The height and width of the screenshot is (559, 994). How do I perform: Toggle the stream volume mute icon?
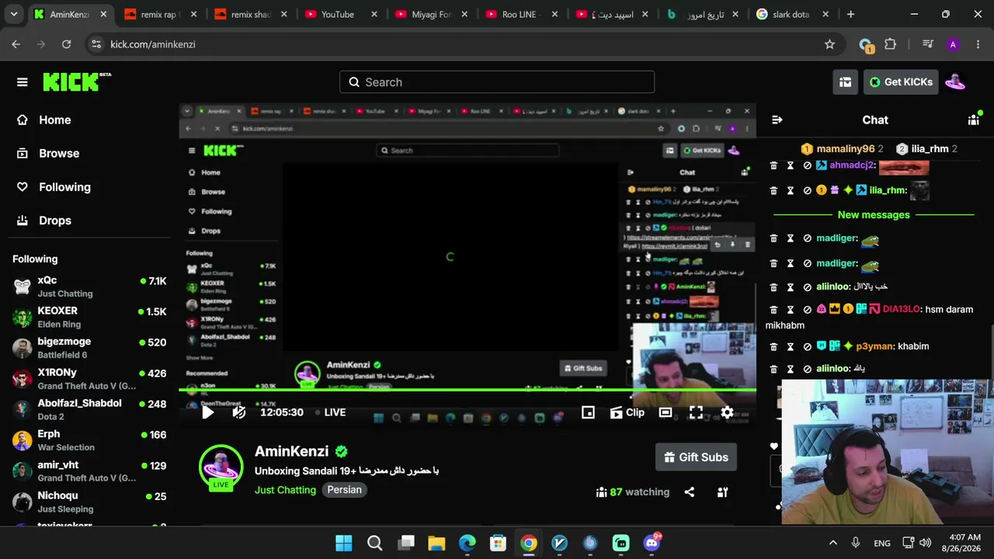pos(239,412)
